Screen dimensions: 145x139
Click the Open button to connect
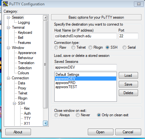[x=100, y=132]
